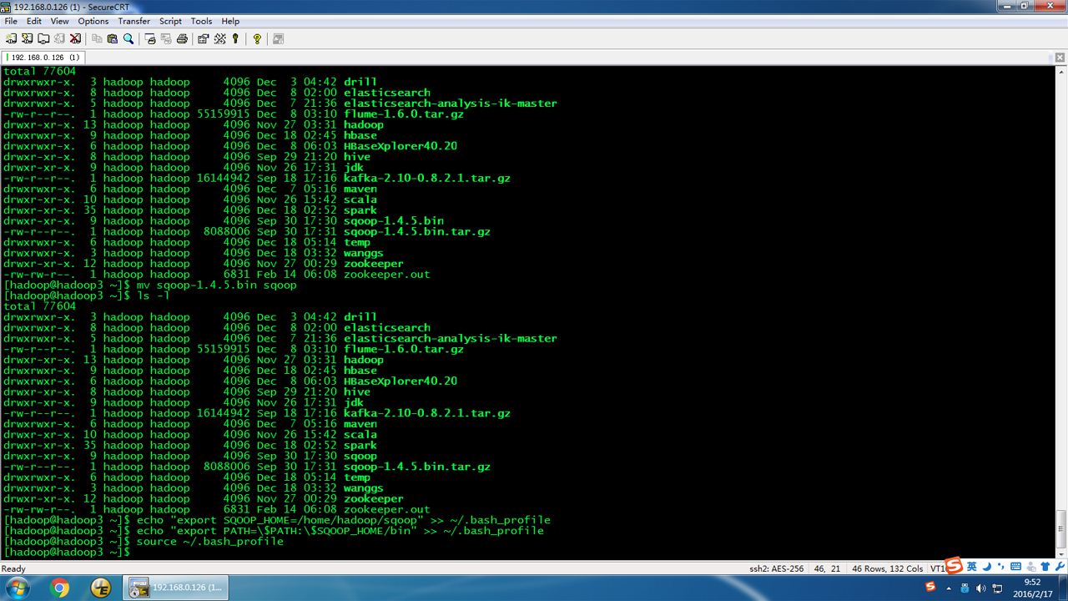Click the terminal scrollbar up arrow

pyautogui.click(x=1060, y=73)
